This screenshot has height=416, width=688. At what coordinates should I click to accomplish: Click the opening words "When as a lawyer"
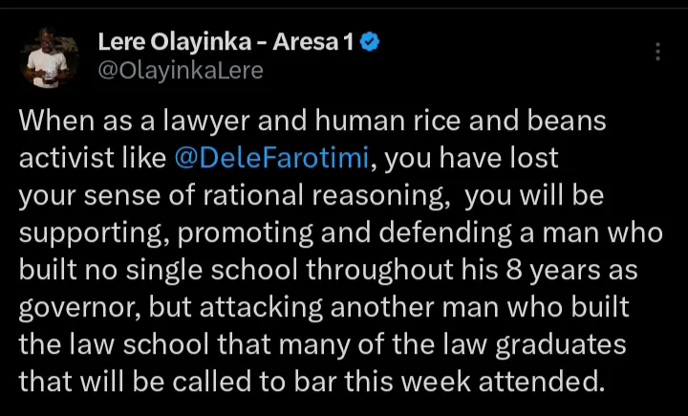coord(99,124)
